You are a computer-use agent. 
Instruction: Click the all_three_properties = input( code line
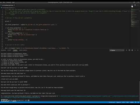tap(31, 24)
